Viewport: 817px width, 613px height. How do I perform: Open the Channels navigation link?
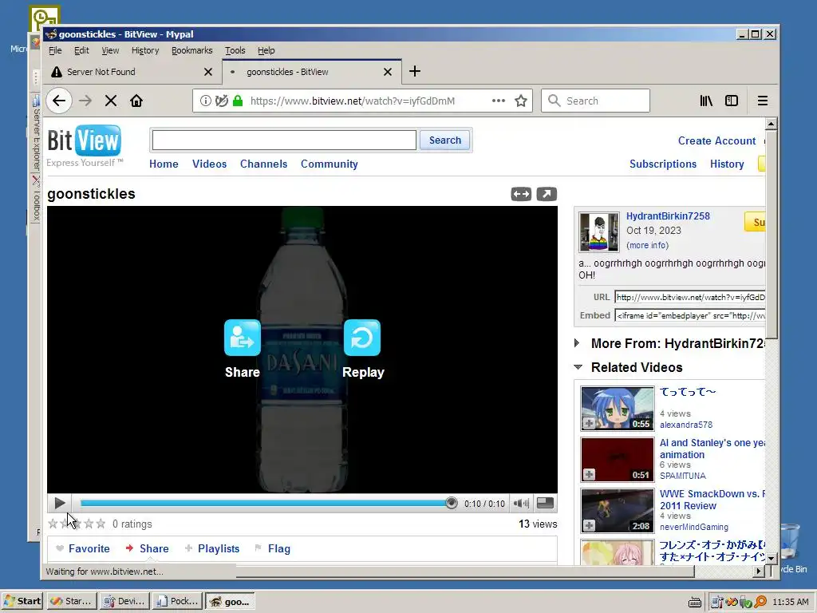[263, 164]
